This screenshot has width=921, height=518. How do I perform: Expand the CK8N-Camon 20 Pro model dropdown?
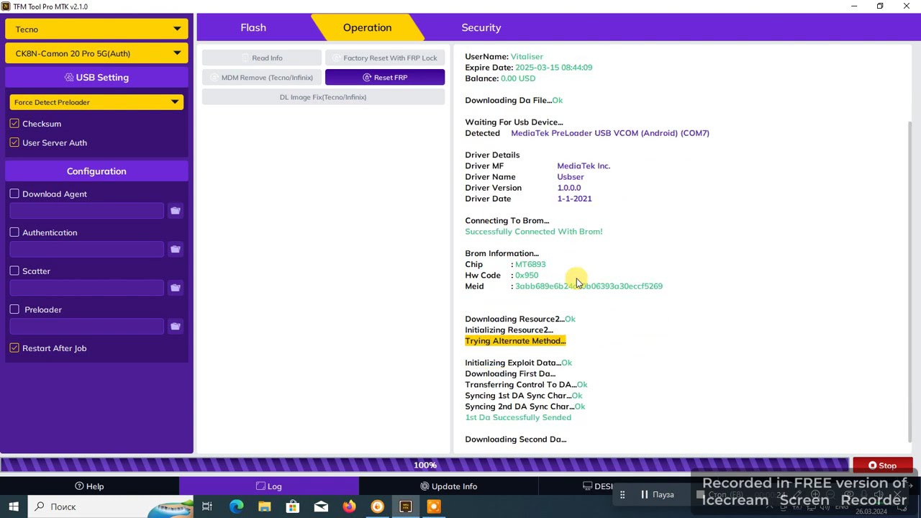point(96,53)
